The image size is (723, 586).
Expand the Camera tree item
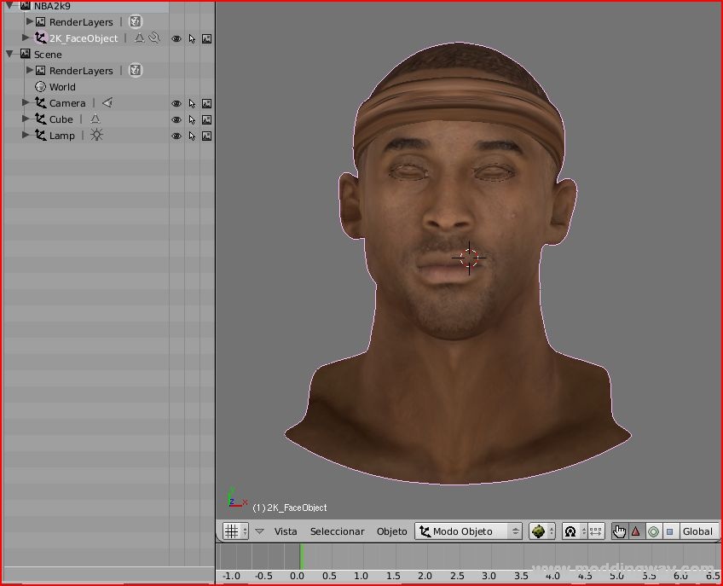26,103
